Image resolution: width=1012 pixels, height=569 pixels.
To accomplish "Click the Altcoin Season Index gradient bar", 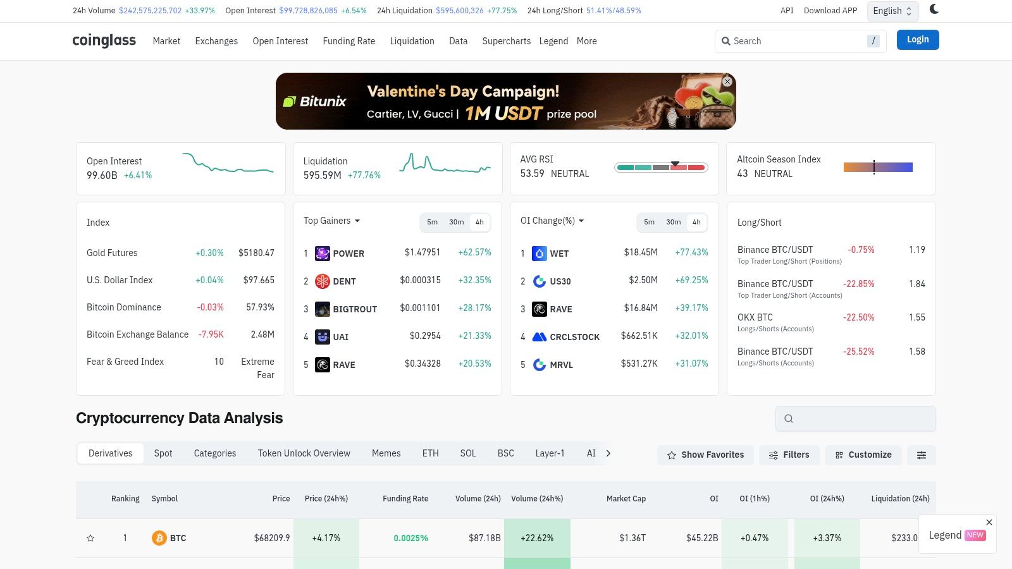I will coord(878,167).
